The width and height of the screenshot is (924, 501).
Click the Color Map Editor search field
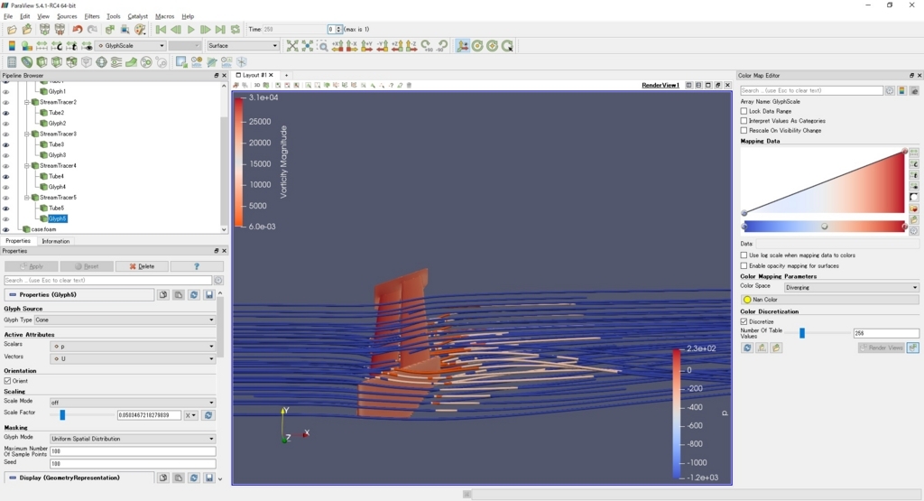[811, 91]
